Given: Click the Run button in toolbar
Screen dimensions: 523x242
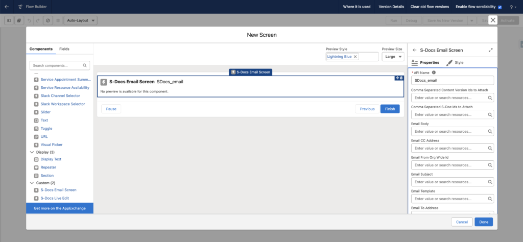Looking at the screenshot, I should click(x=394, y=20).
